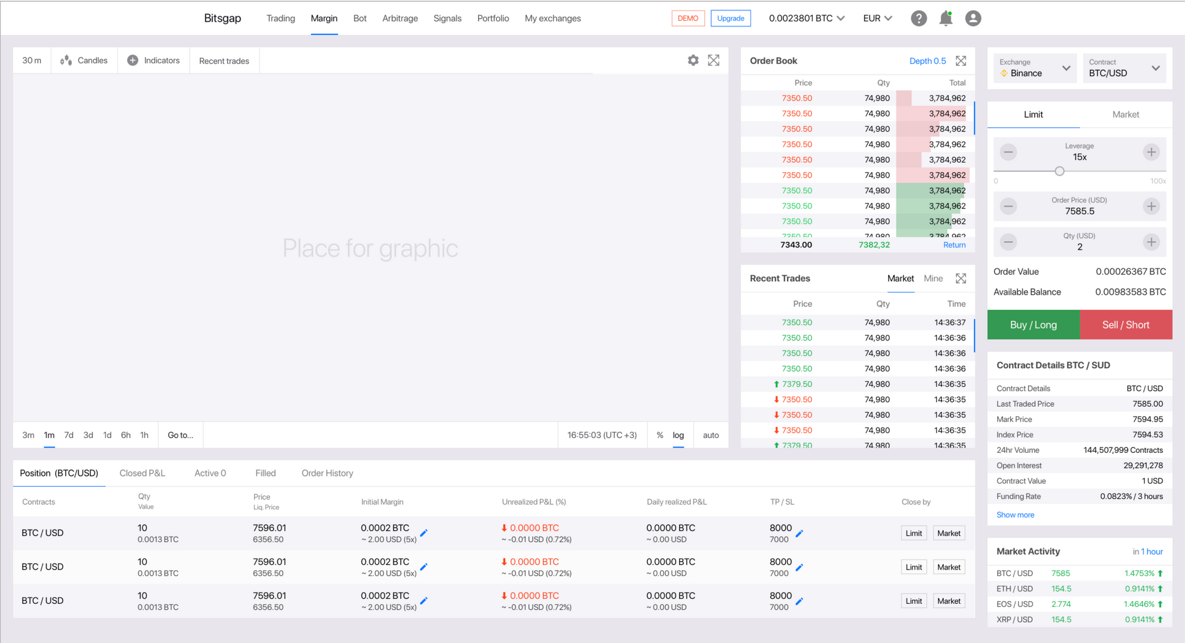Switch to Market order tab
The width and height of the screenshot is (1185, 643).
[x=1126, y=114]
